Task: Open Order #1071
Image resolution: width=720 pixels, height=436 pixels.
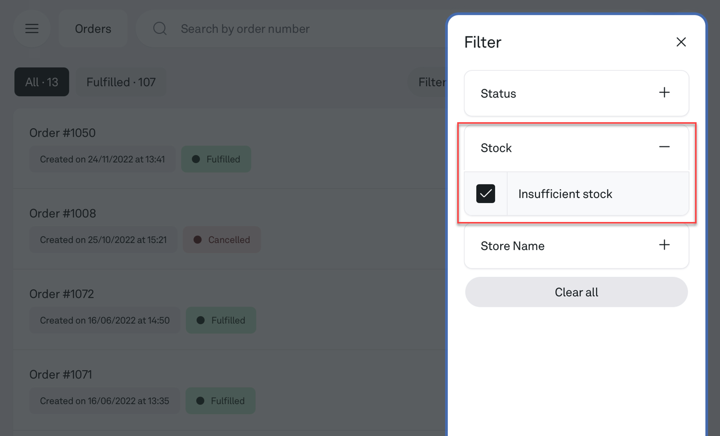Action: [x=60, y=375]
